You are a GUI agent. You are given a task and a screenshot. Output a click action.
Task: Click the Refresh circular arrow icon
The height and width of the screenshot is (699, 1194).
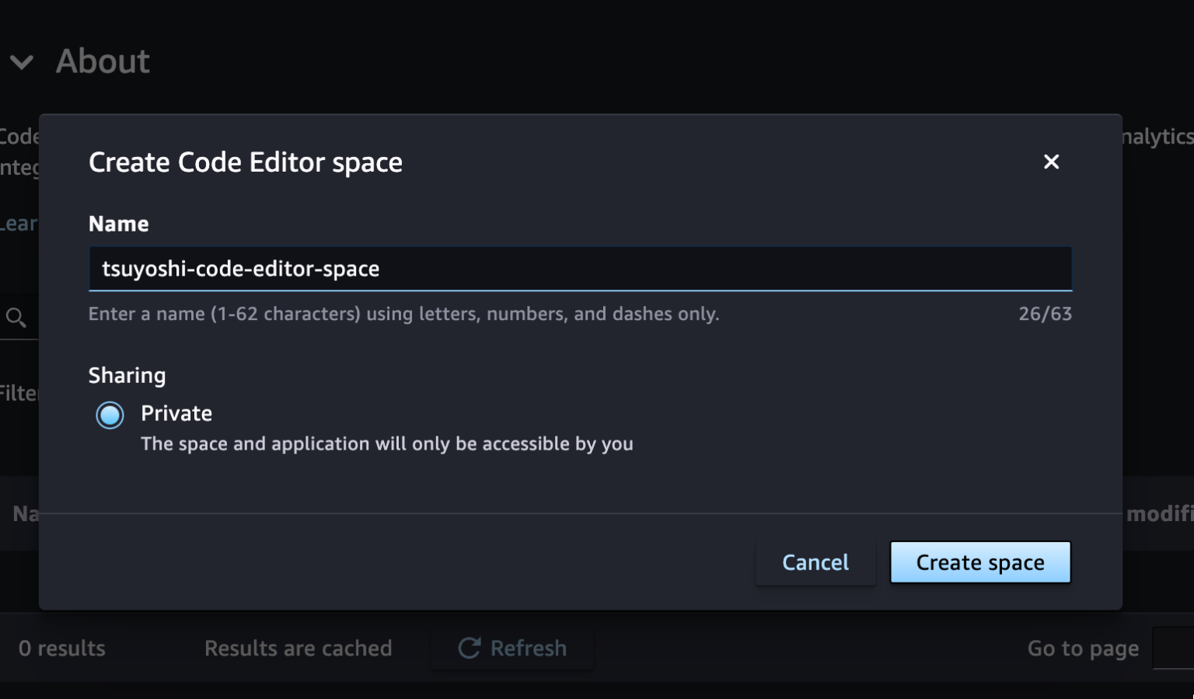(470, 648)
